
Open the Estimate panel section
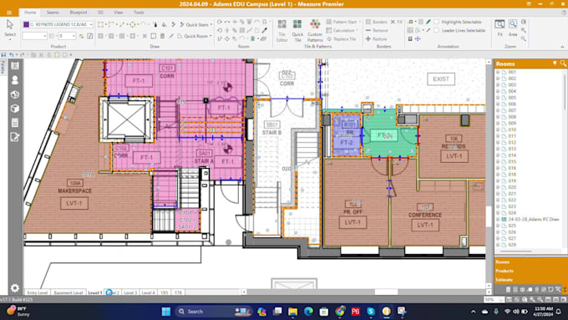[505, 279]
